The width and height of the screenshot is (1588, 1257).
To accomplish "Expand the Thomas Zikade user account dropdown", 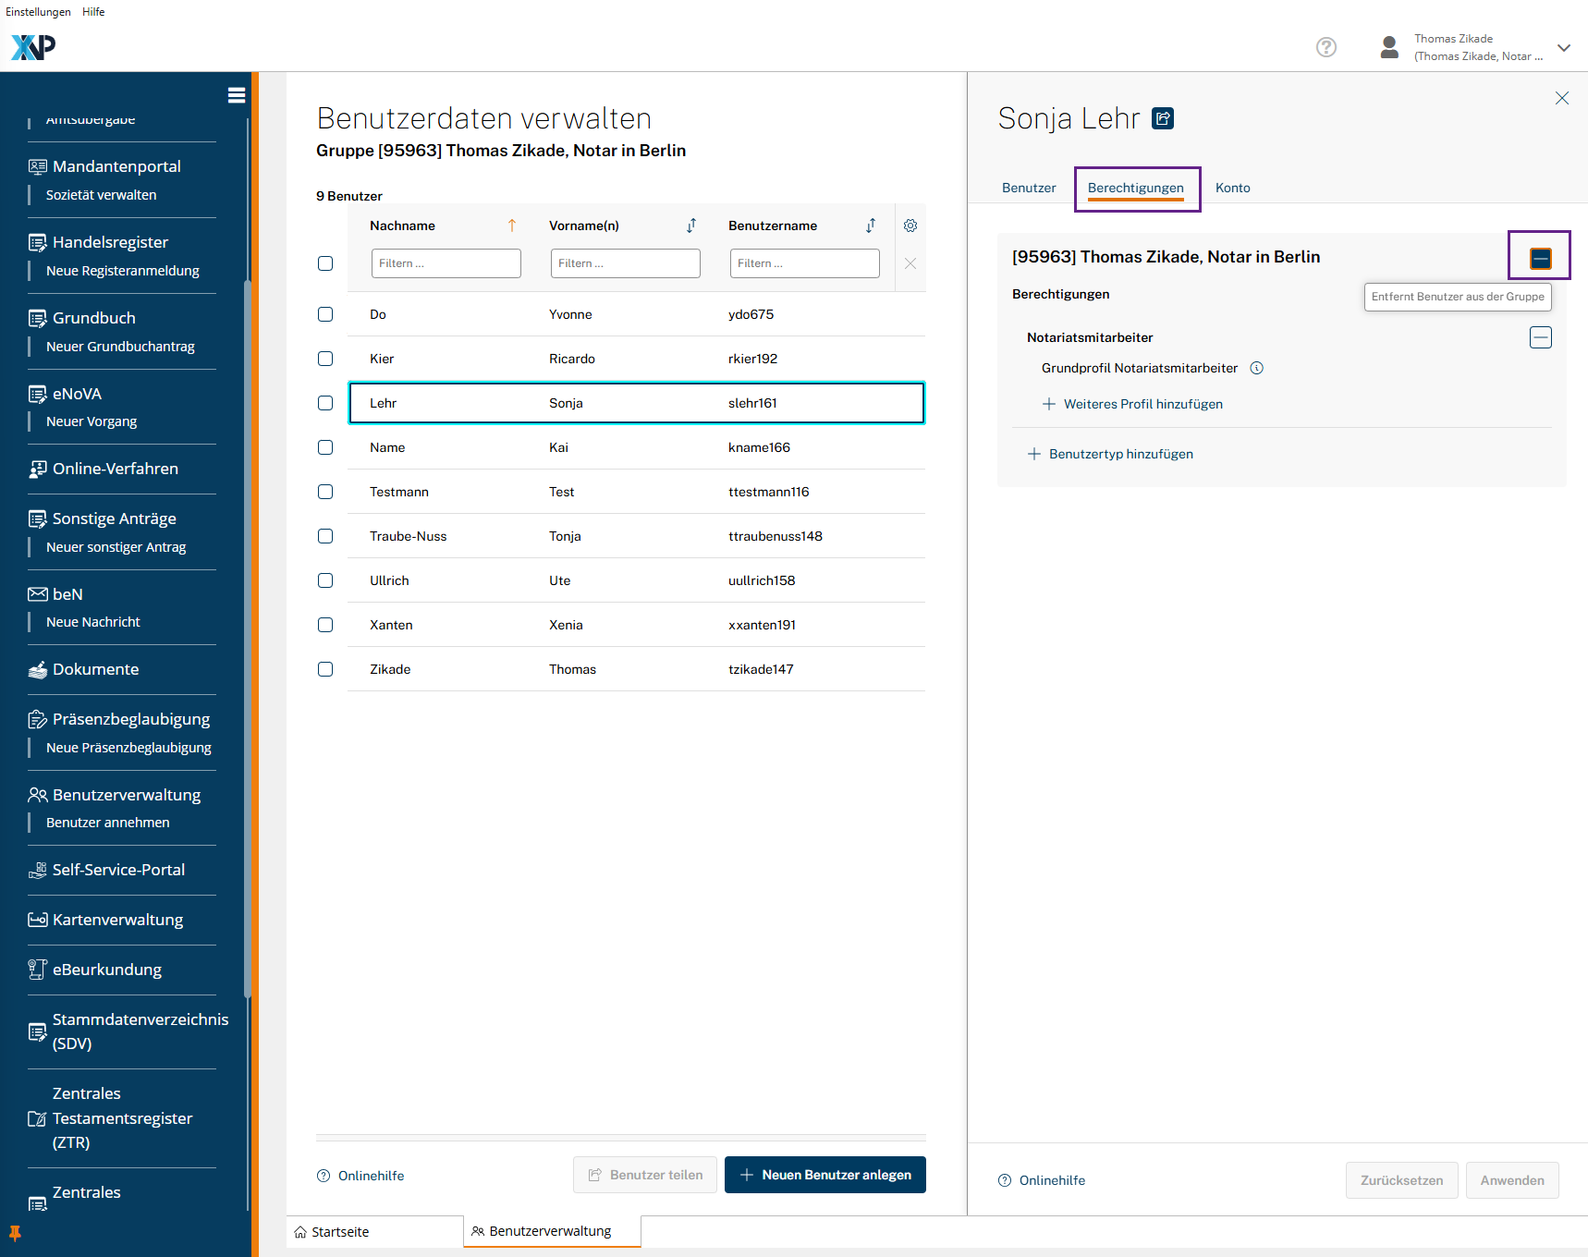I will [x=1563, y=48].
